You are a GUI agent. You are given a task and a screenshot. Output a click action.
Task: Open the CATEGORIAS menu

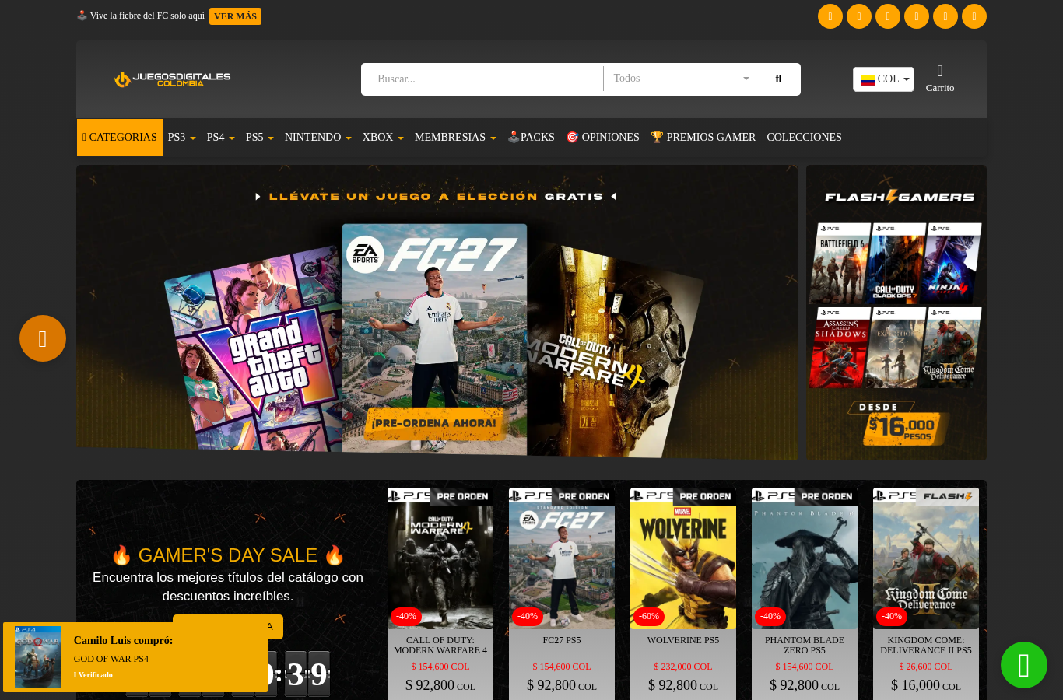click(120, 138)
